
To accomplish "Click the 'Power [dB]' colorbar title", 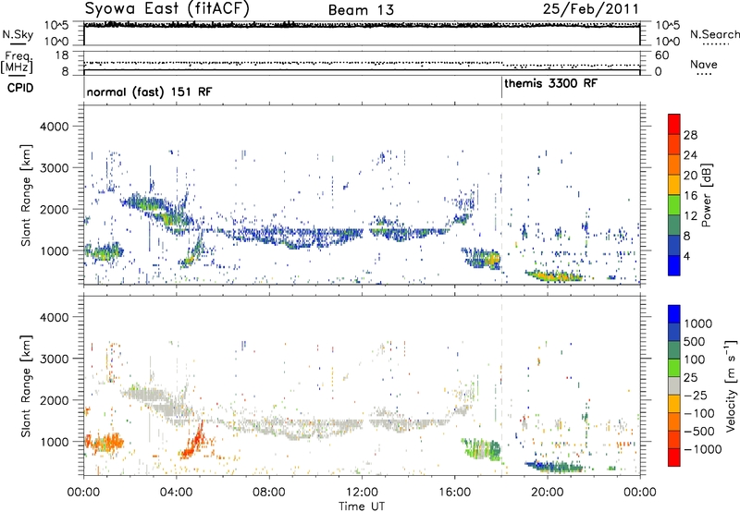I will [706, 195].
